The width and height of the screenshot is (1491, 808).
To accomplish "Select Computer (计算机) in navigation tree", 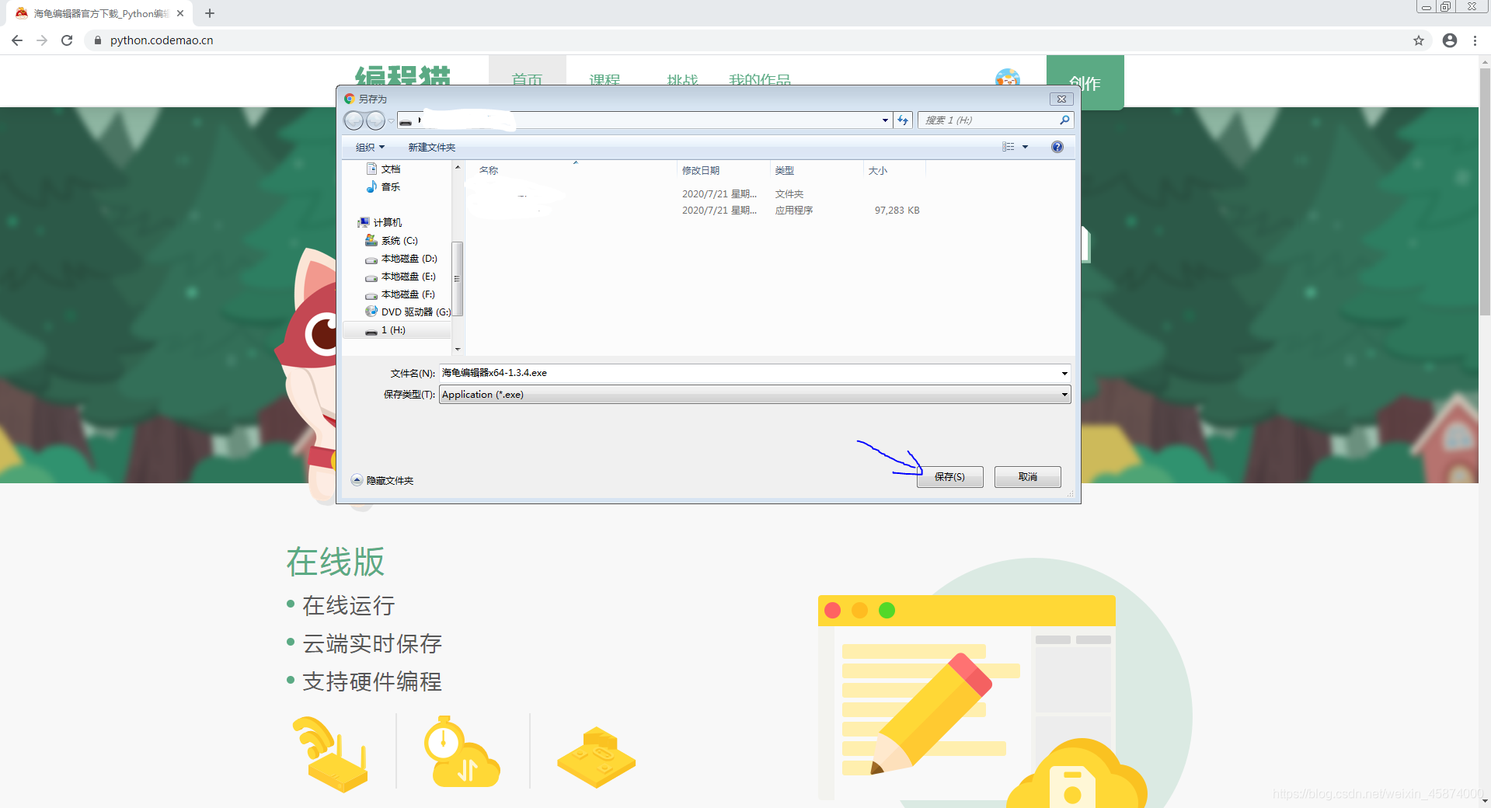I will 380,222.
